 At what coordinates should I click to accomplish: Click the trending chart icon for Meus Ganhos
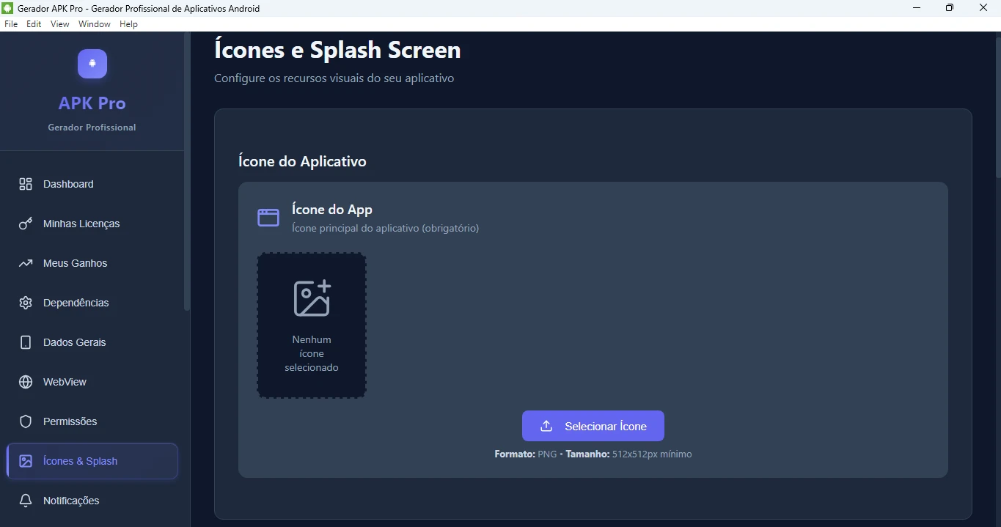[x=26, y=263]
